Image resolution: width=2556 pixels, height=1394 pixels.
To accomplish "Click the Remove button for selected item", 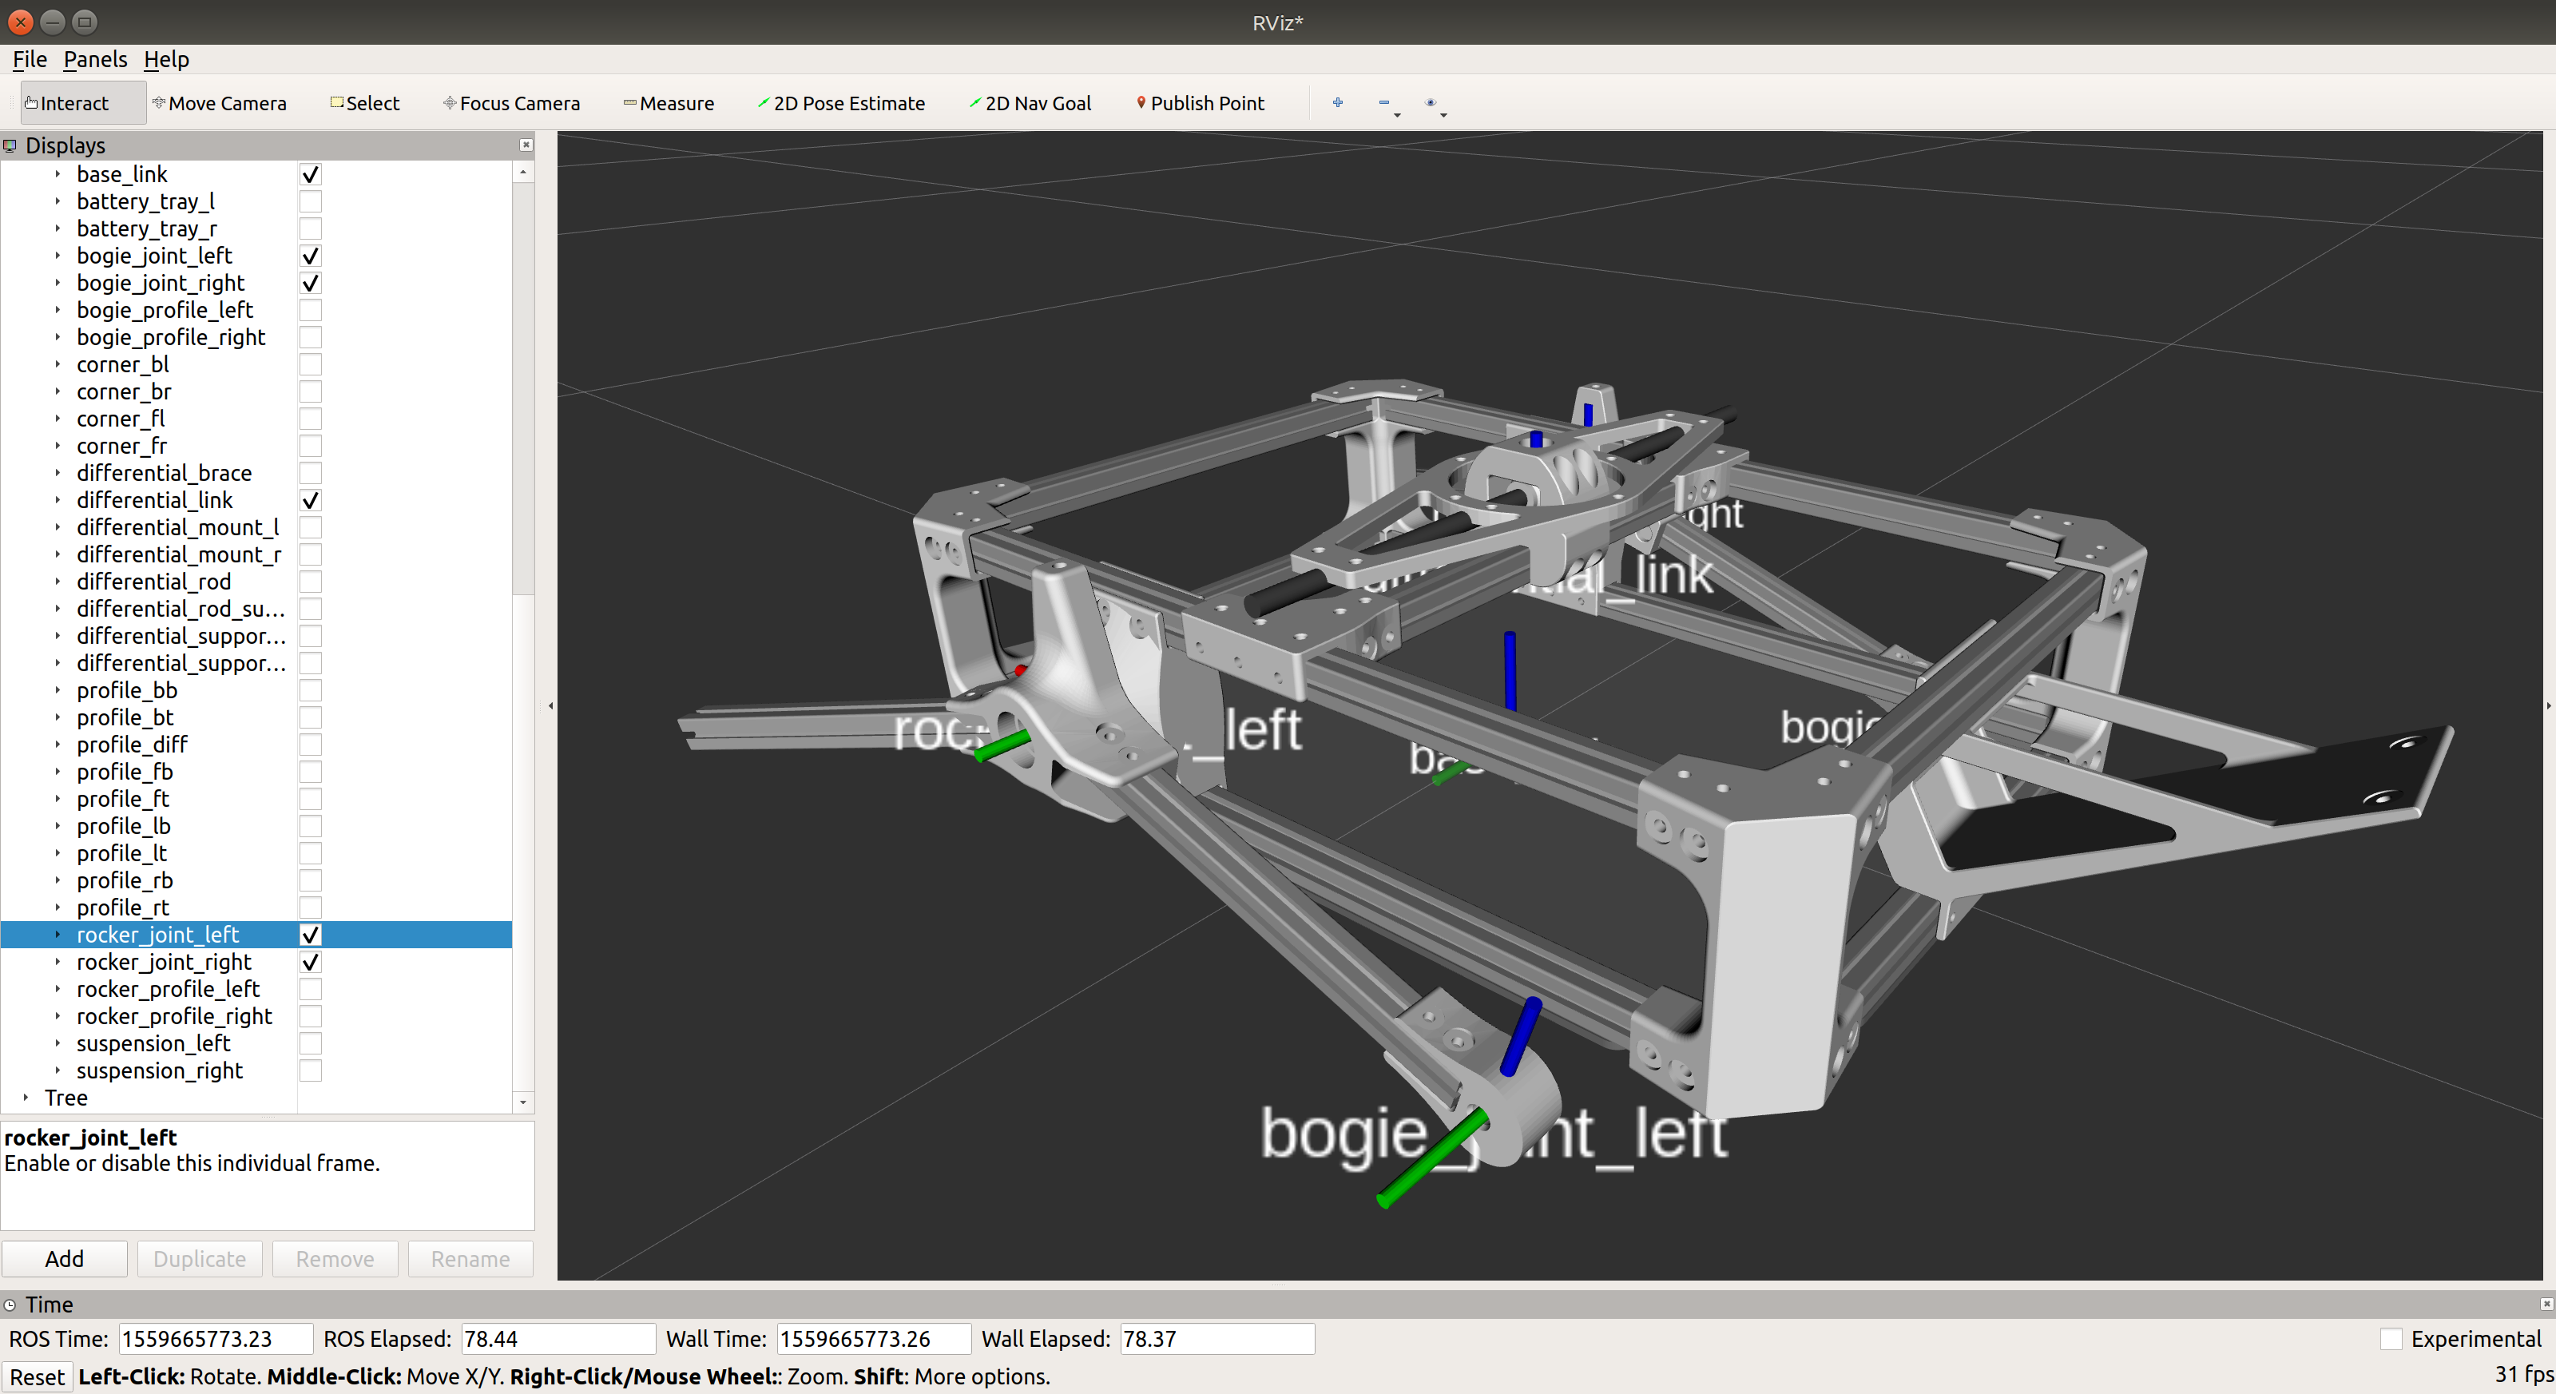I will tap(331, 1258).
